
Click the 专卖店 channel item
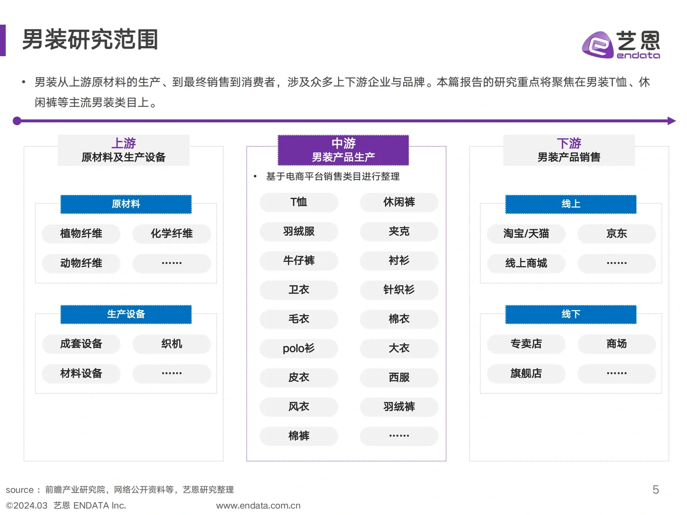526,344
